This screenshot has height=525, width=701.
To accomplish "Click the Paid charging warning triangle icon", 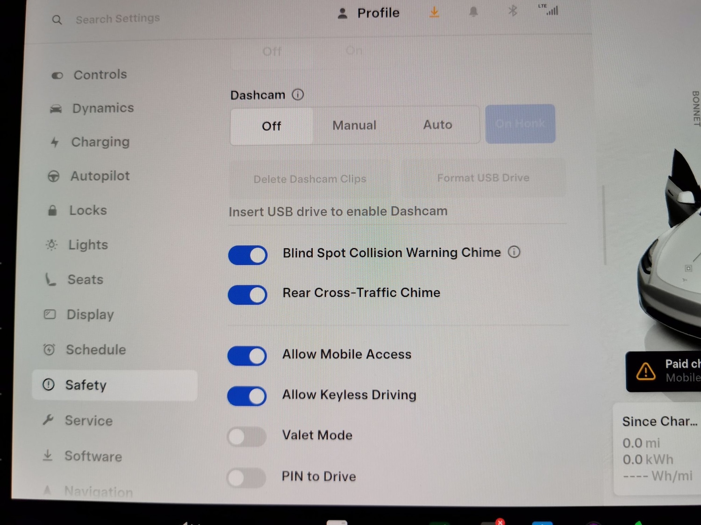I will pos(645,371).
